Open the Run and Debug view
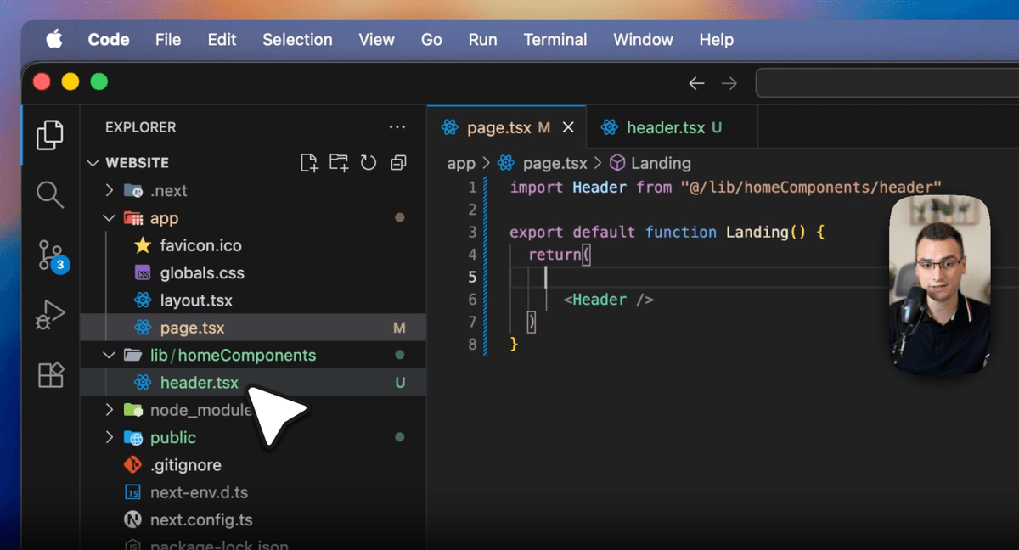Image resolution: width=1019 pixels, height=550 pixels. coord(50,315)
